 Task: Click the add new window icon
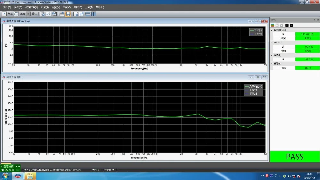point(76,14)
